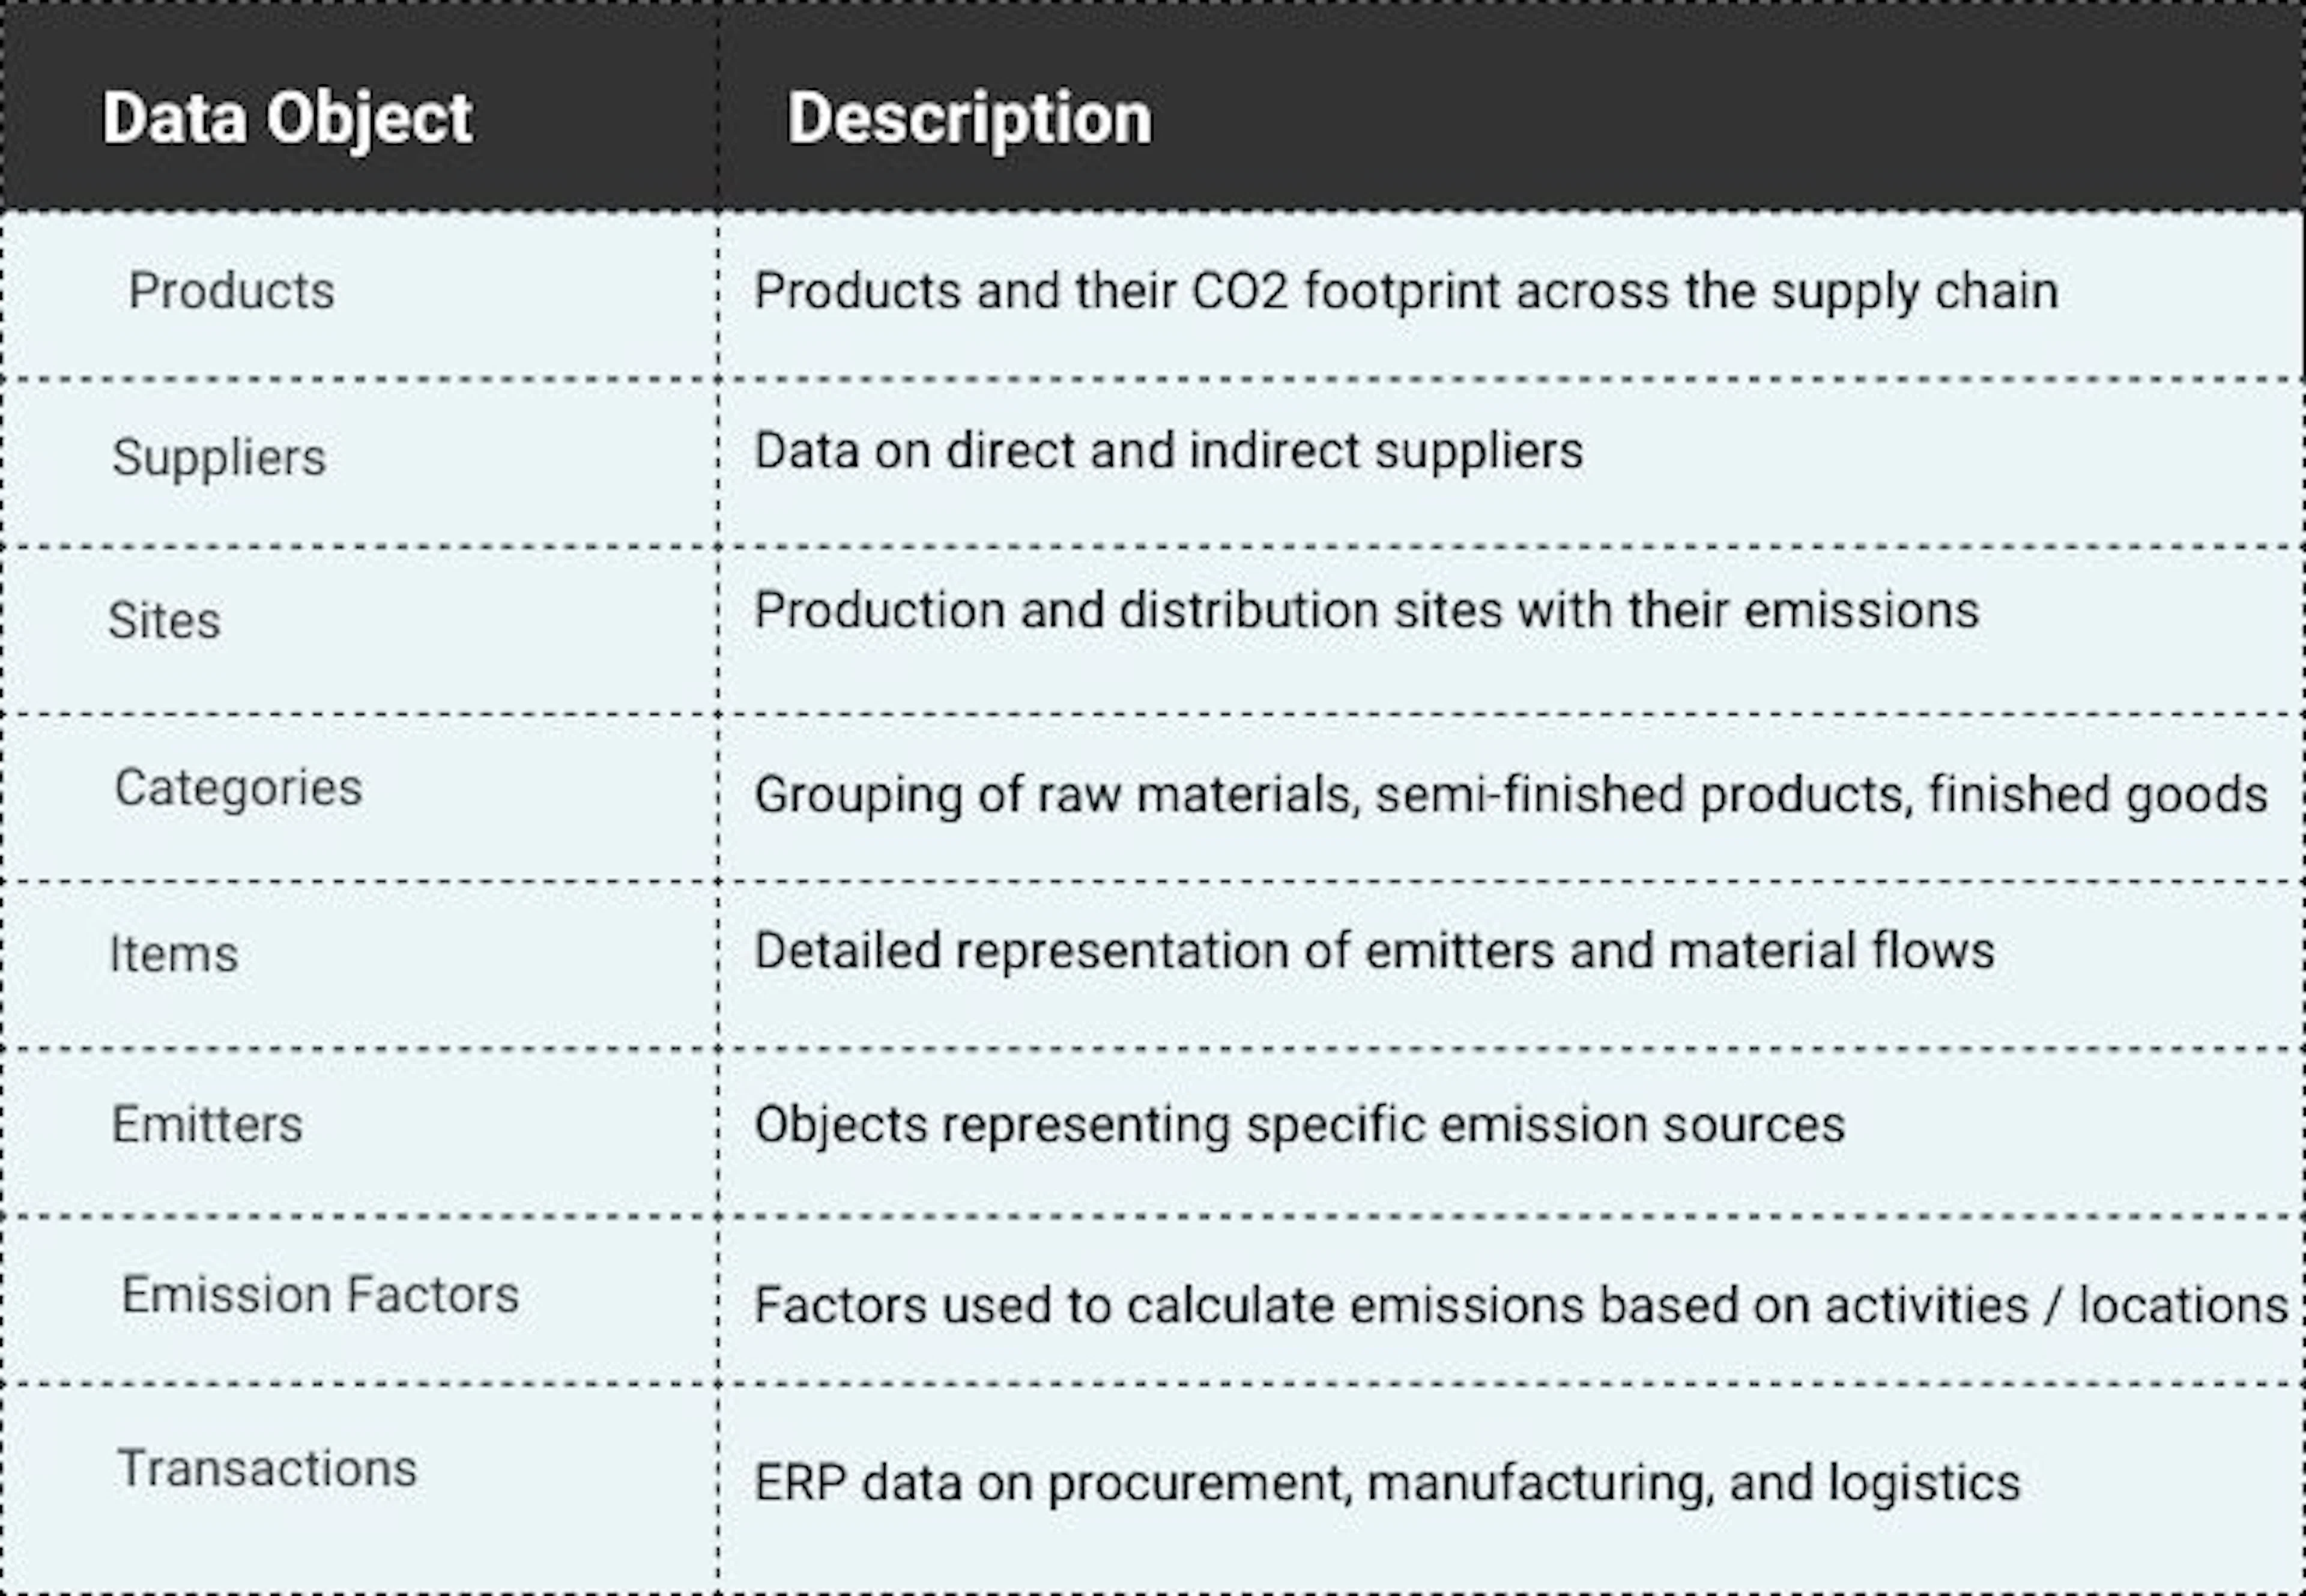Select the 'Transactions' data object cell
Screen dimensions: 2306x1596
267,1469
